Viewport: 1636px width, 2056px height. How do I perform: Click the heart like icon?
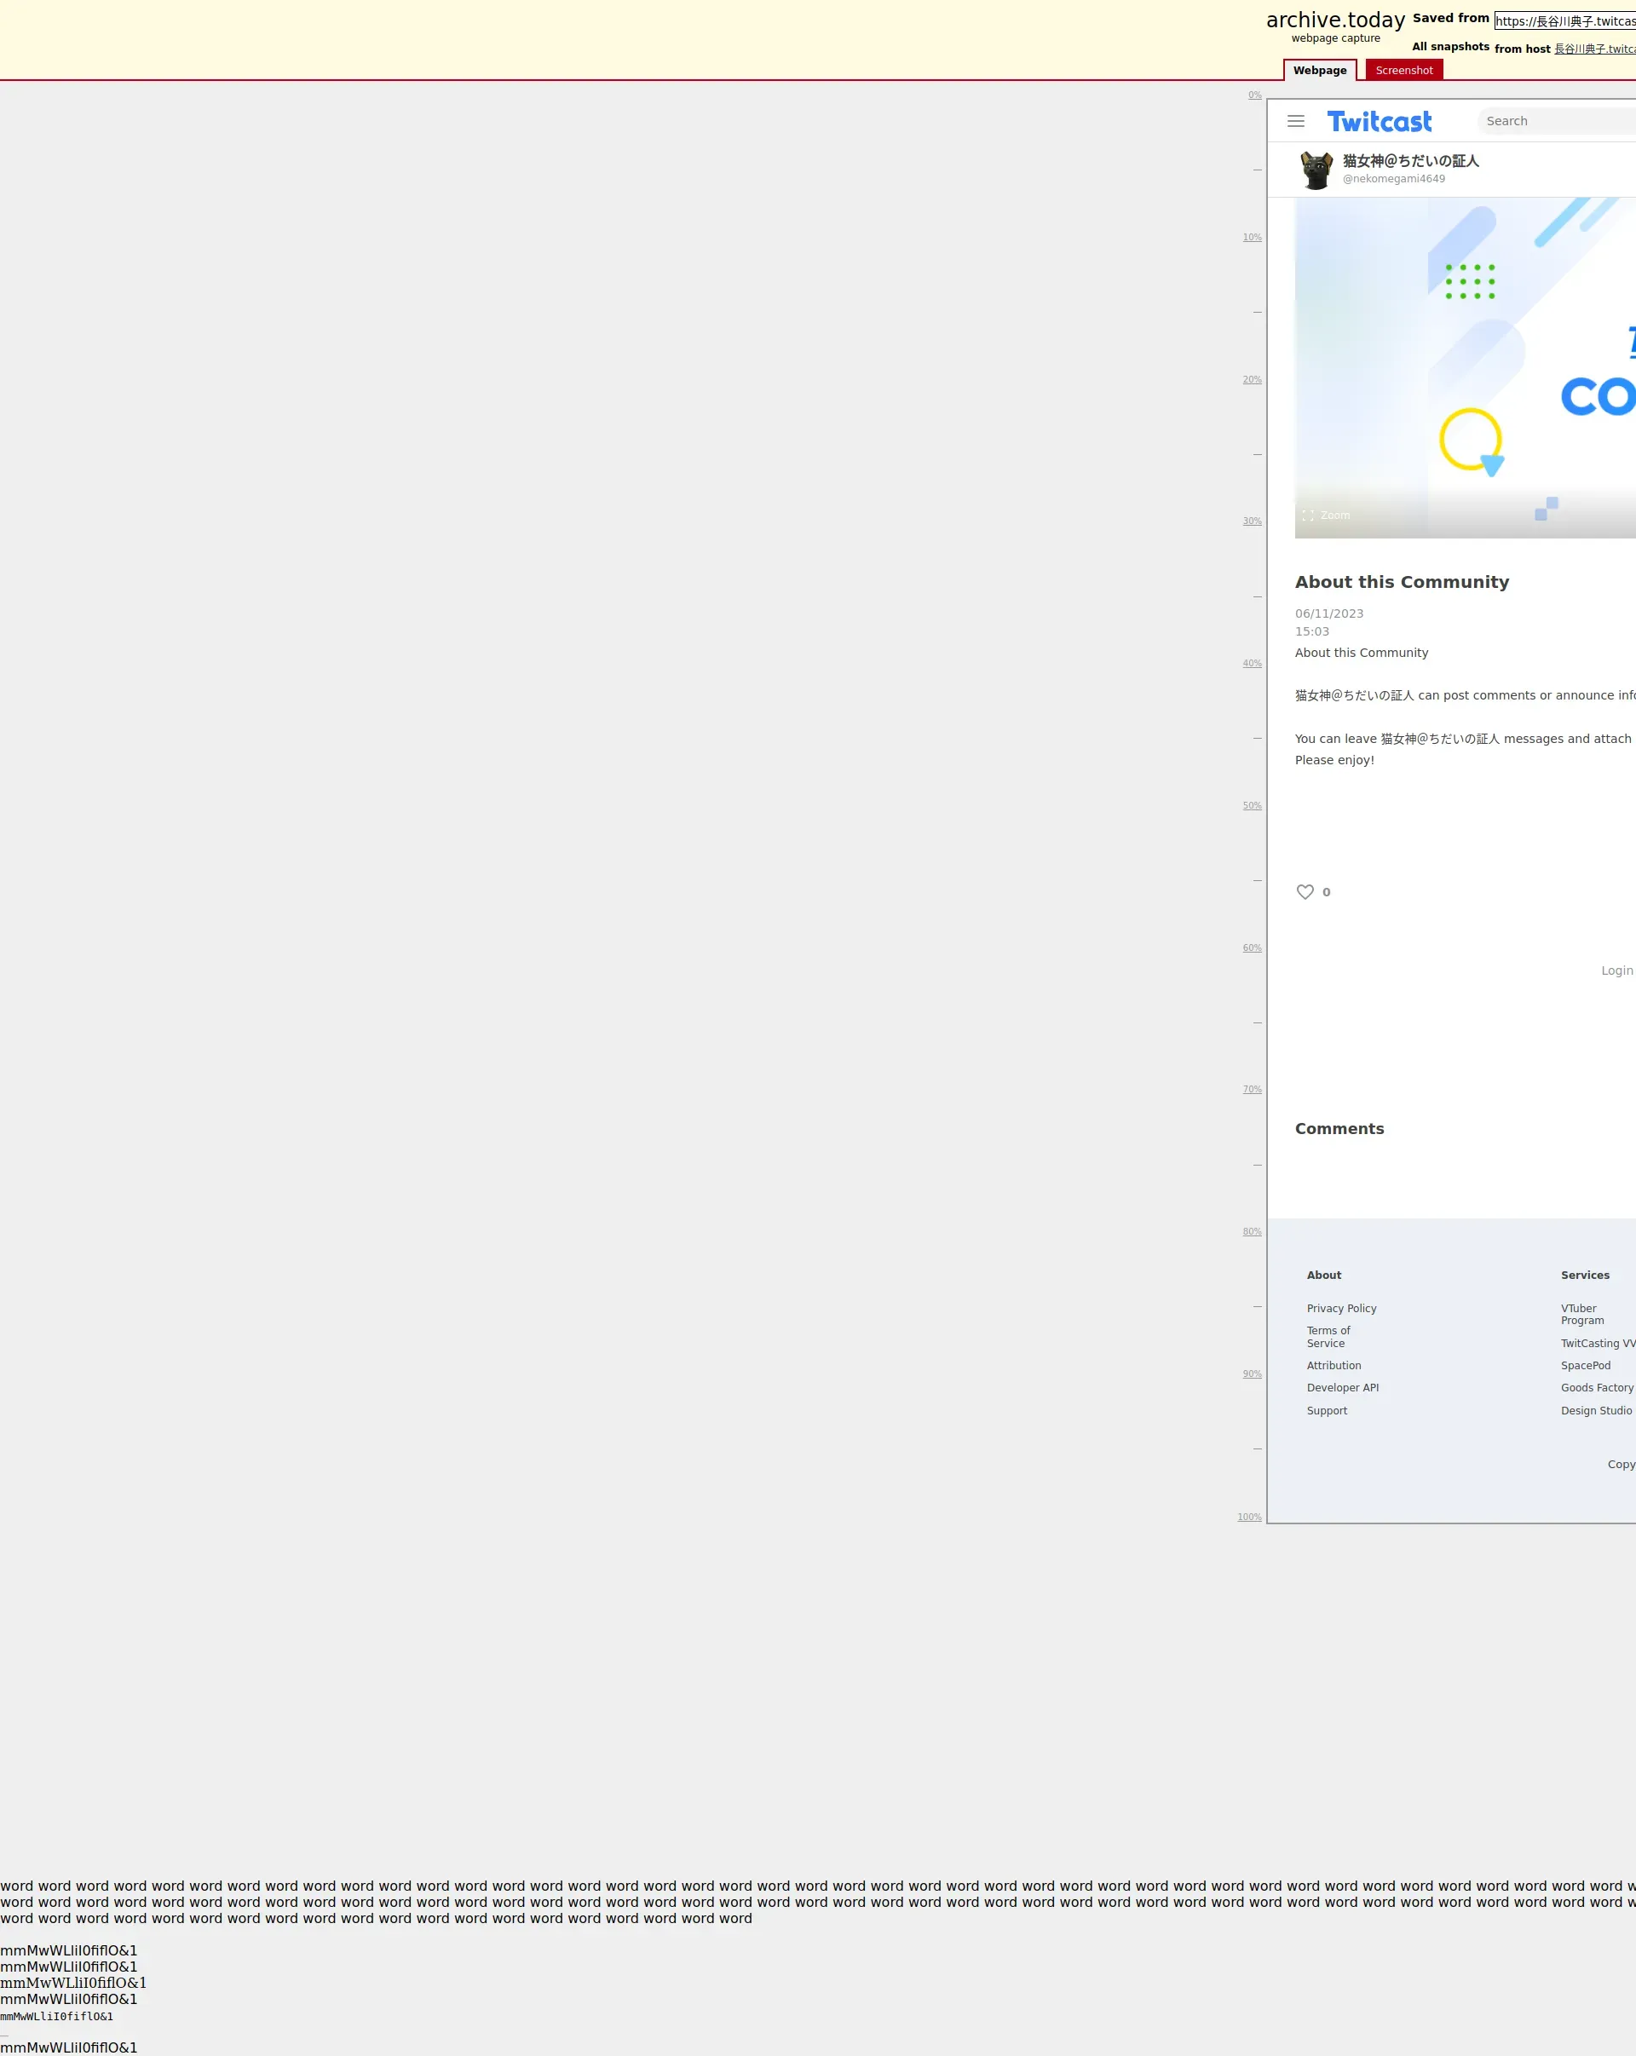tap(1305, 891)
